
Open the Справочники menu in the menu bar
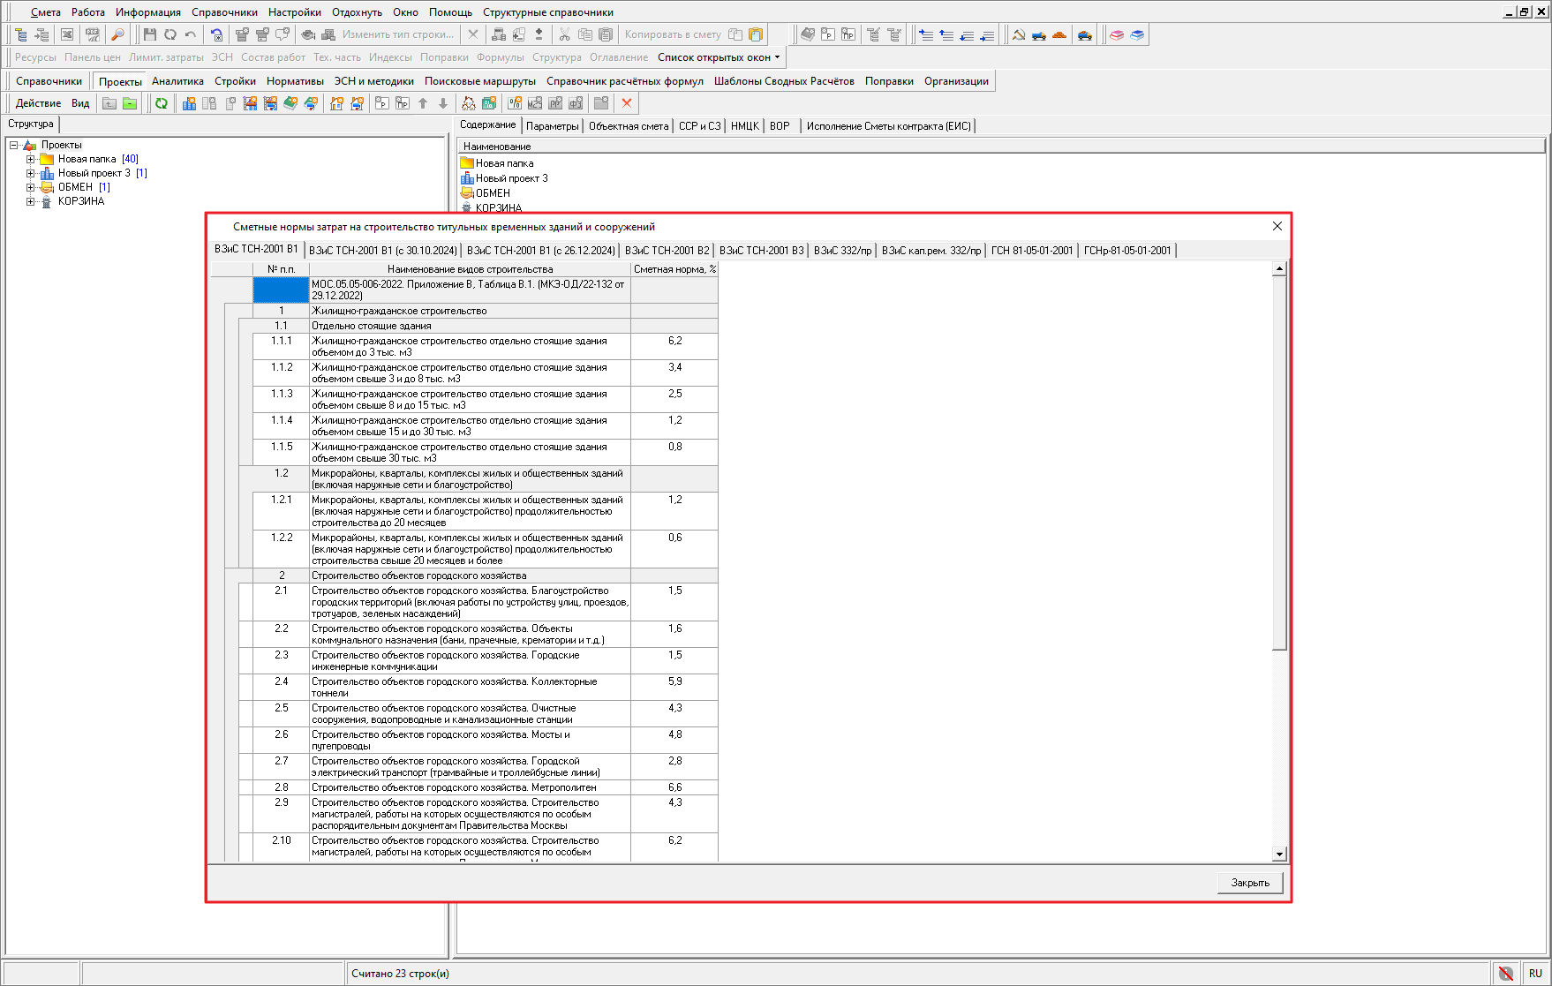[224, 12]
